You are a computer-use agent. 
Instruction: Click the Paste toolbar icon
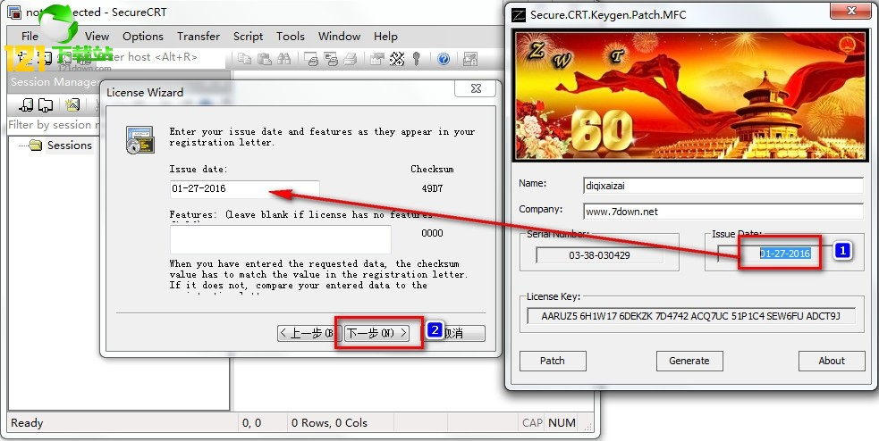(264, 58)
